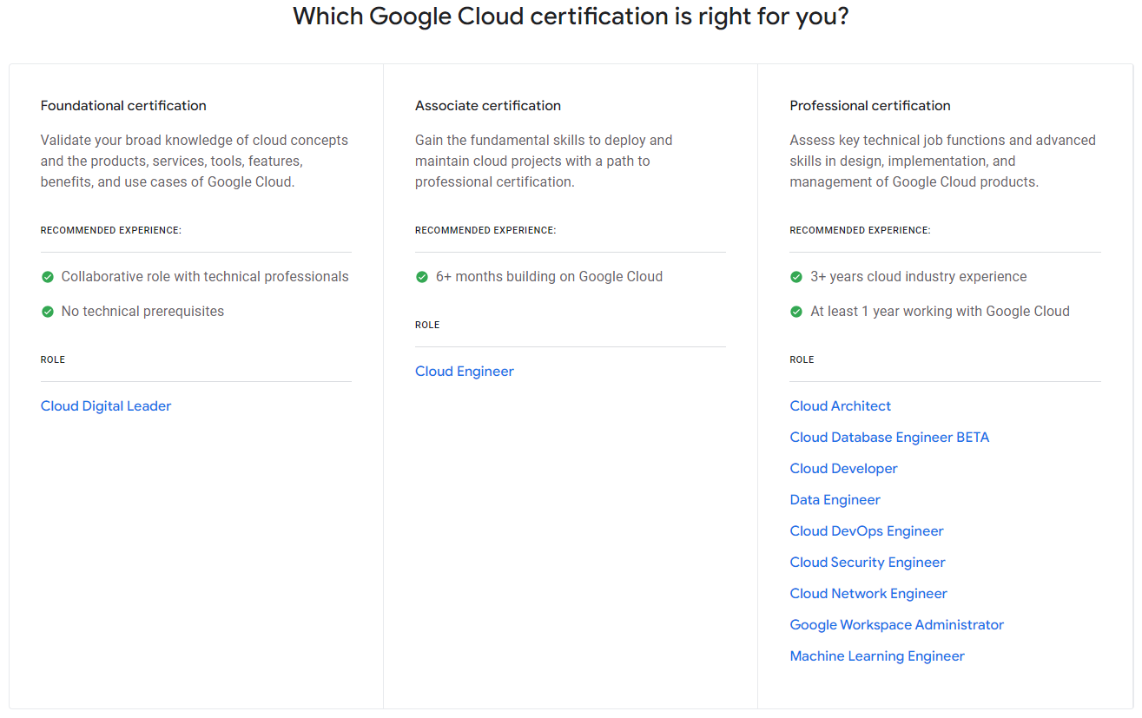Click green checkmark beside 3+ years cloud experience
The width and height of the screenshot is (1142, 718).
(x=796, y=277)
